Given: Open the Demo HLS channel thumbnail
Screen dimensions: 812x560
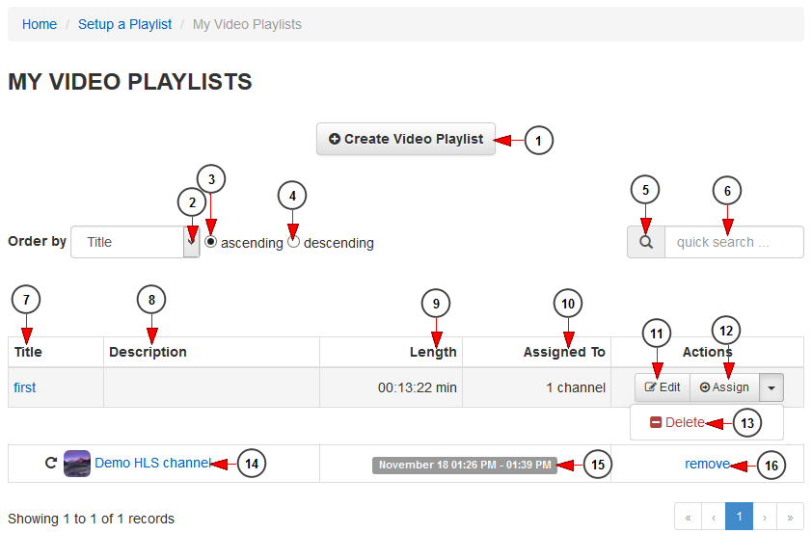Looking at the screenshot, I should pyautogui.click(x=76, y=464).
